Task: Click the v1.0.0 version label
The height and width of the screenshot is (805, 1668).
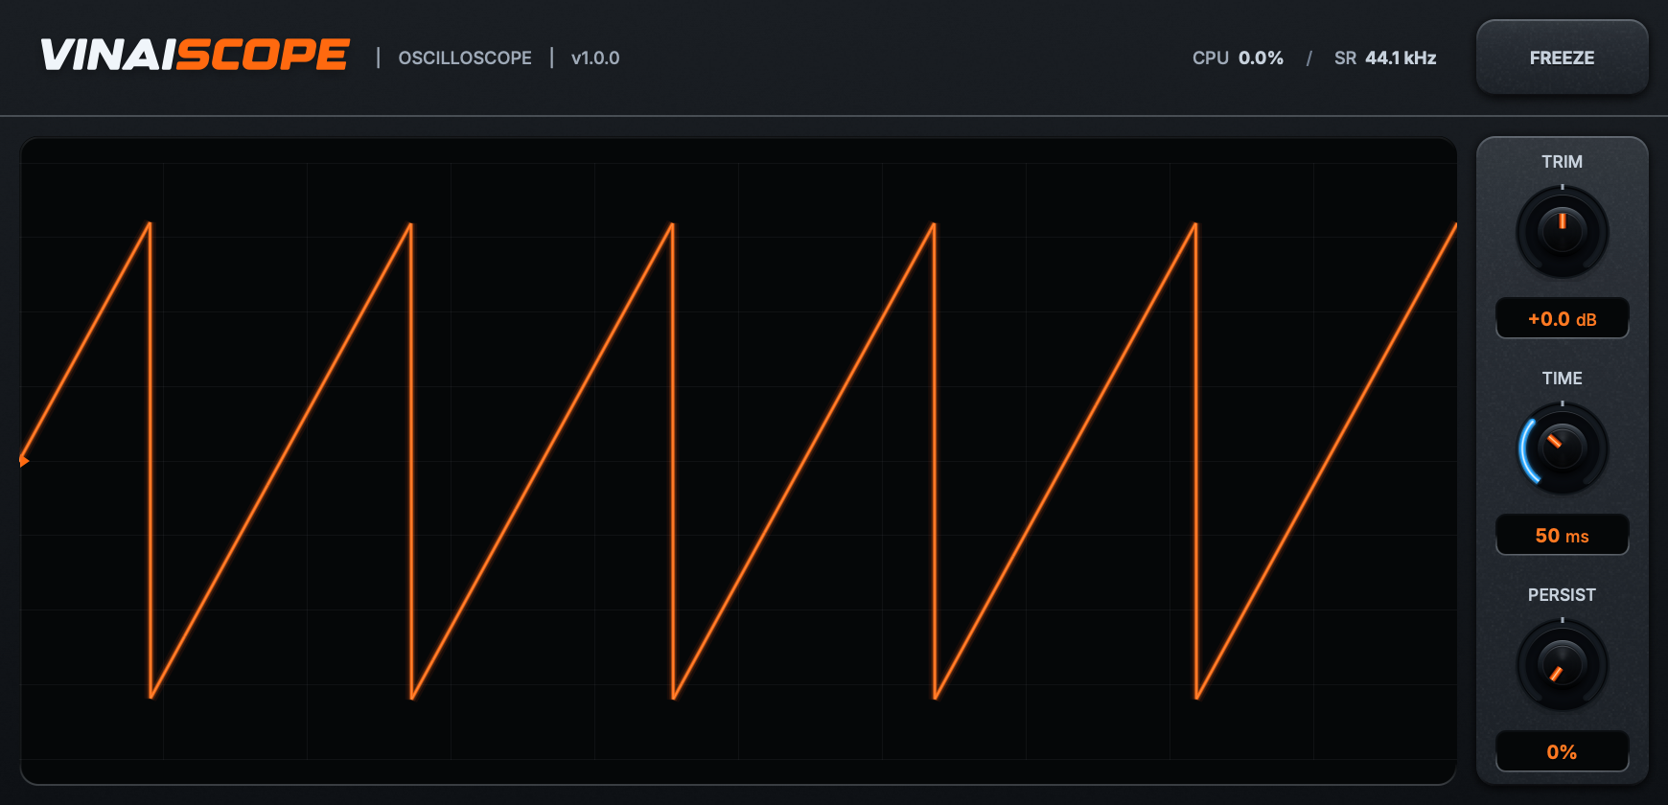Action: click(x=595, y=58)
